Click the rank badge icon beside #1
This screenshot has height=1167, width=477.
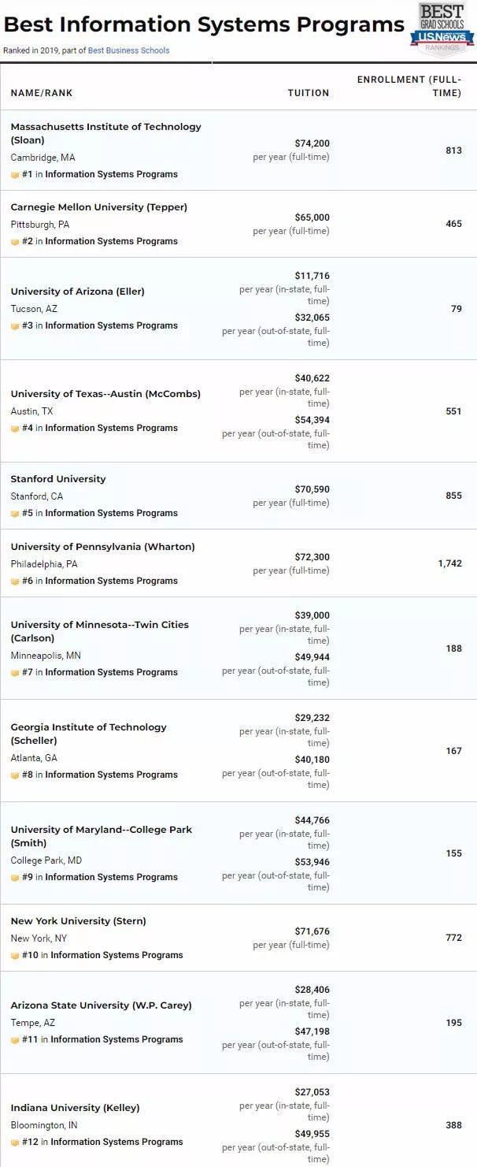[x=15, y=175]
